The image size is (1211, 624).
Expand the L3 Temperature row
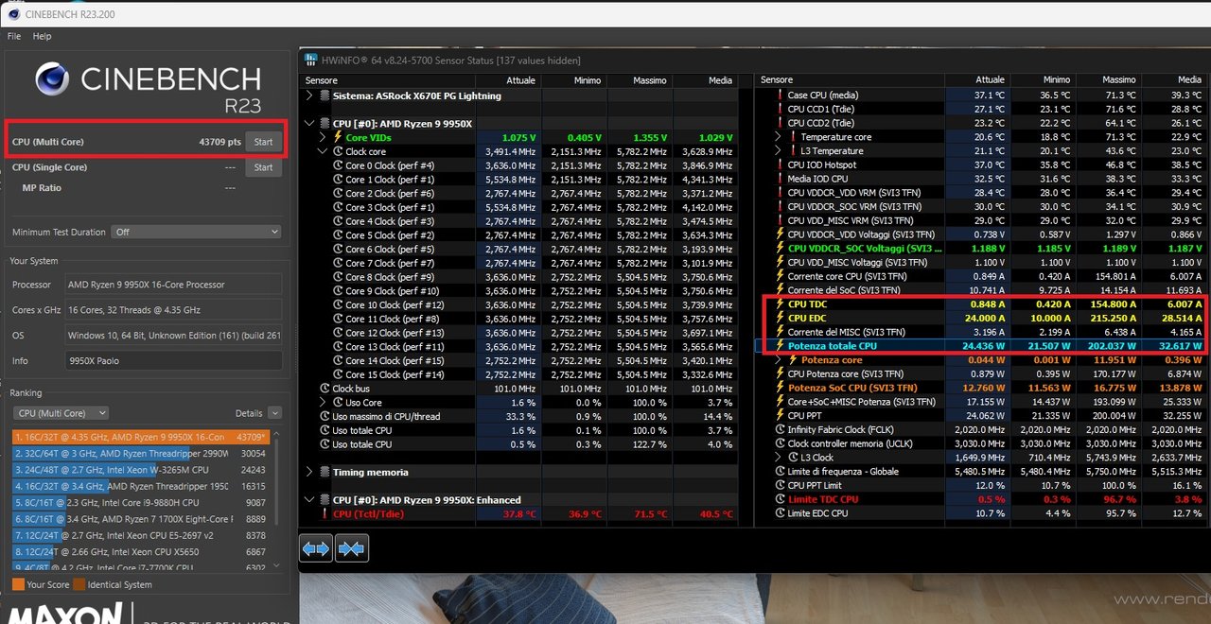(779, 151)
